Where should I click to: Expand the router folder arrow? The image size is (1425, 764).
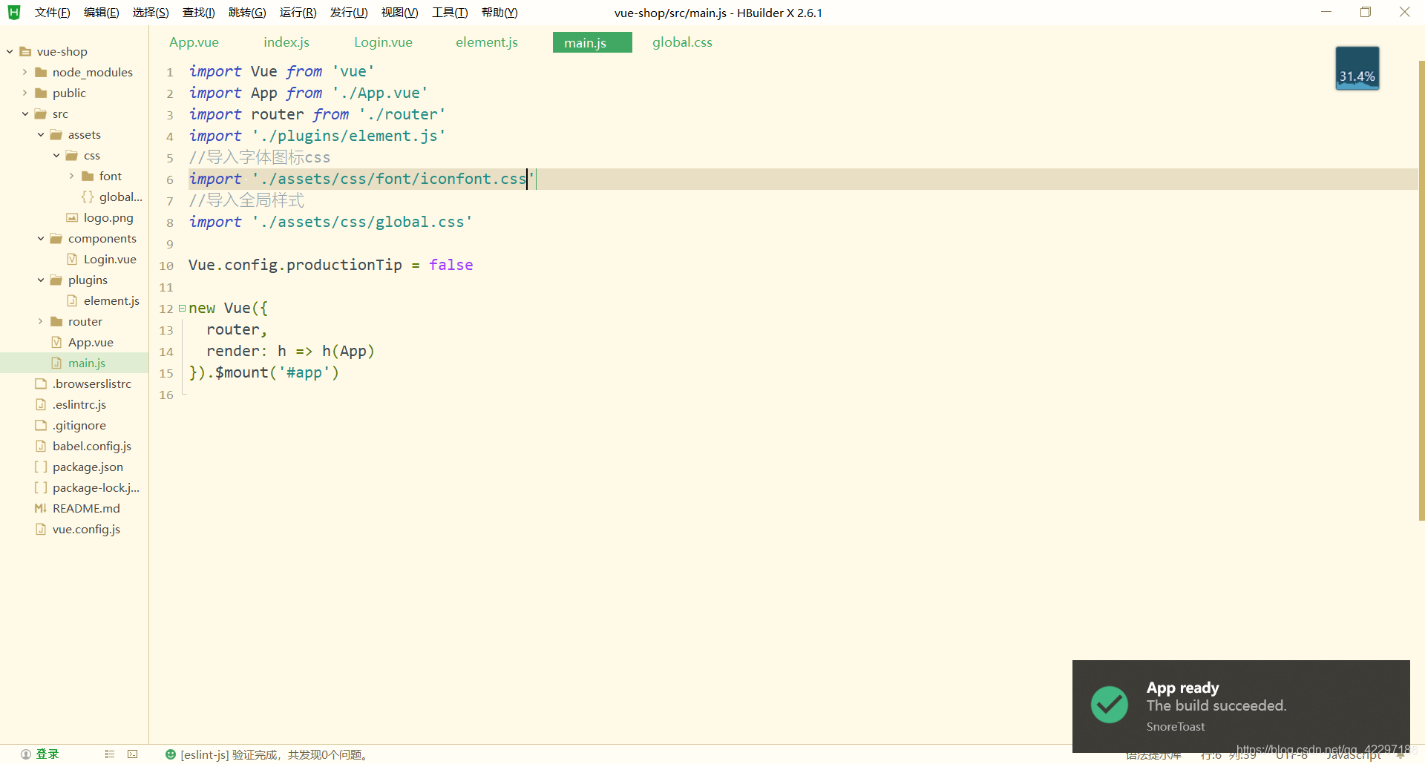coord(40,321)
